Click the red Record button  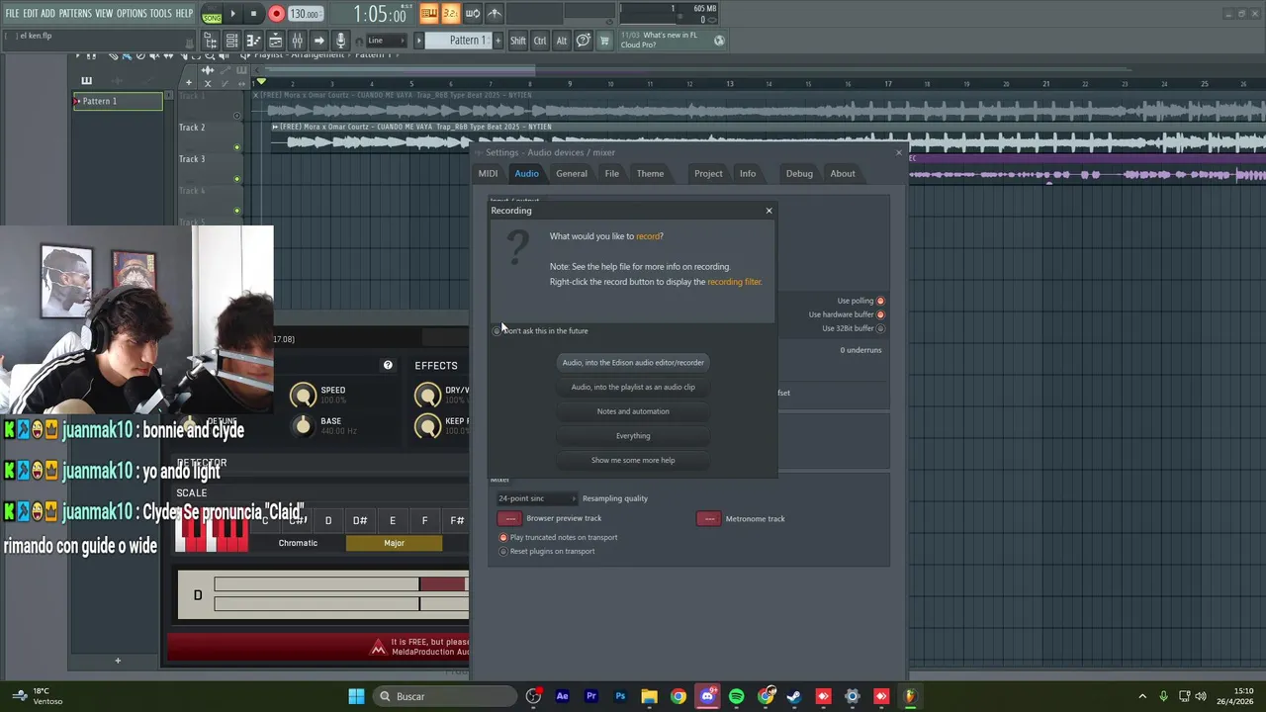point(276,14)
